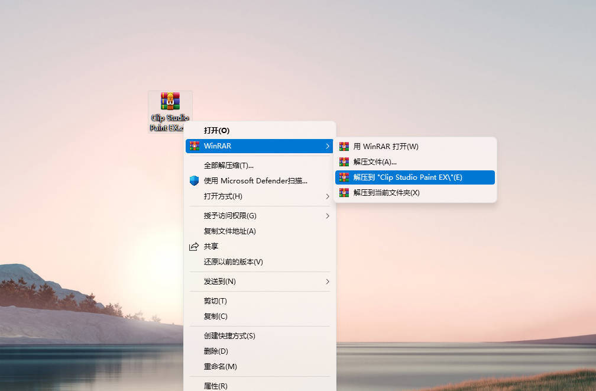Click icon beside 解压到当前文件夹(X)
The width and height of the screenshot is (596, 391).
tap(344, 192)
